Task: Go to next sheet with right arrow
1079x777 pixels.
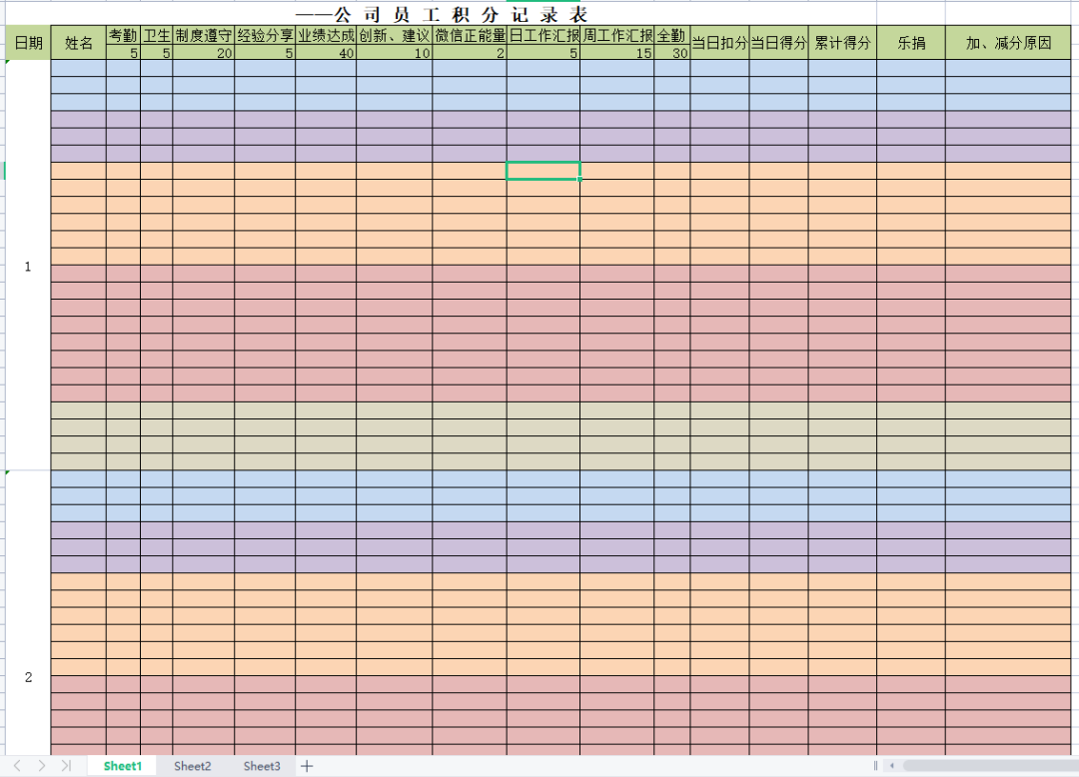Action: click(x=42, y=765)
